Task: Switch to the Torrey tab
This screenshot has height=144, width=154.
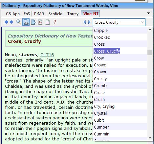Action: [73, 14]
